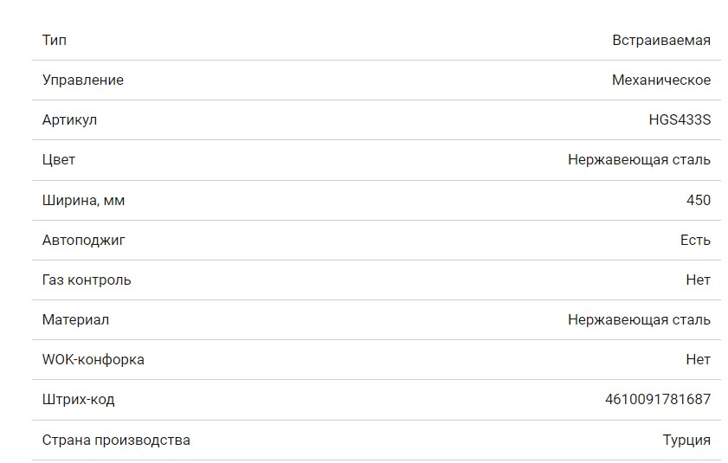Select the "Механическое" value text
Image resolution: width=728 pixels, height=463 pixels.
coord(660,80)
